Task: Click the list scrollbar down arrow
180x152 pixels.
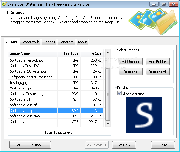Action: coord(108,124)
